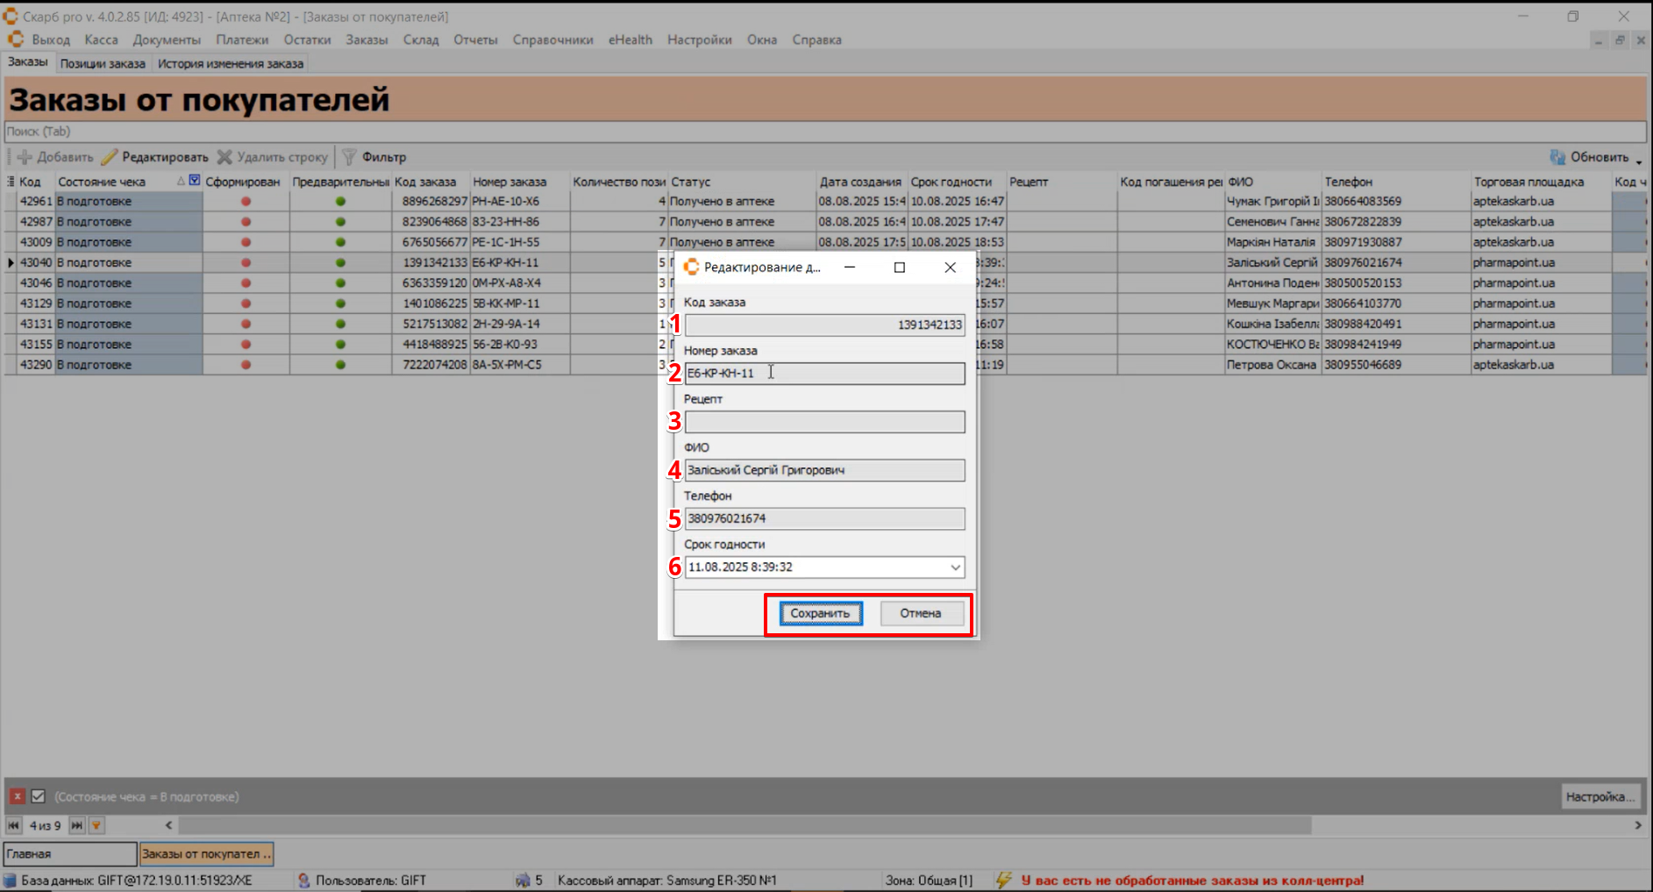Viewport: 1653px width, 892px height.
Task: Click the column chooser icon left of Код
Action: pos(11,182)
